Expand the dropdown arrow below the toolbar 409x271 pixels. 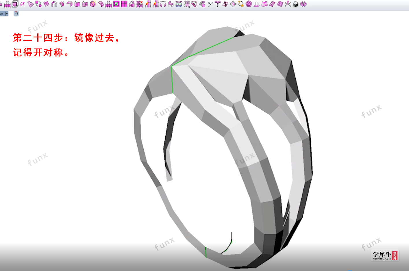coord(7,14)
